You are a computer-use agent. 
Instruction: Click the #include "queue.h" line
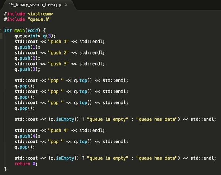27,19
